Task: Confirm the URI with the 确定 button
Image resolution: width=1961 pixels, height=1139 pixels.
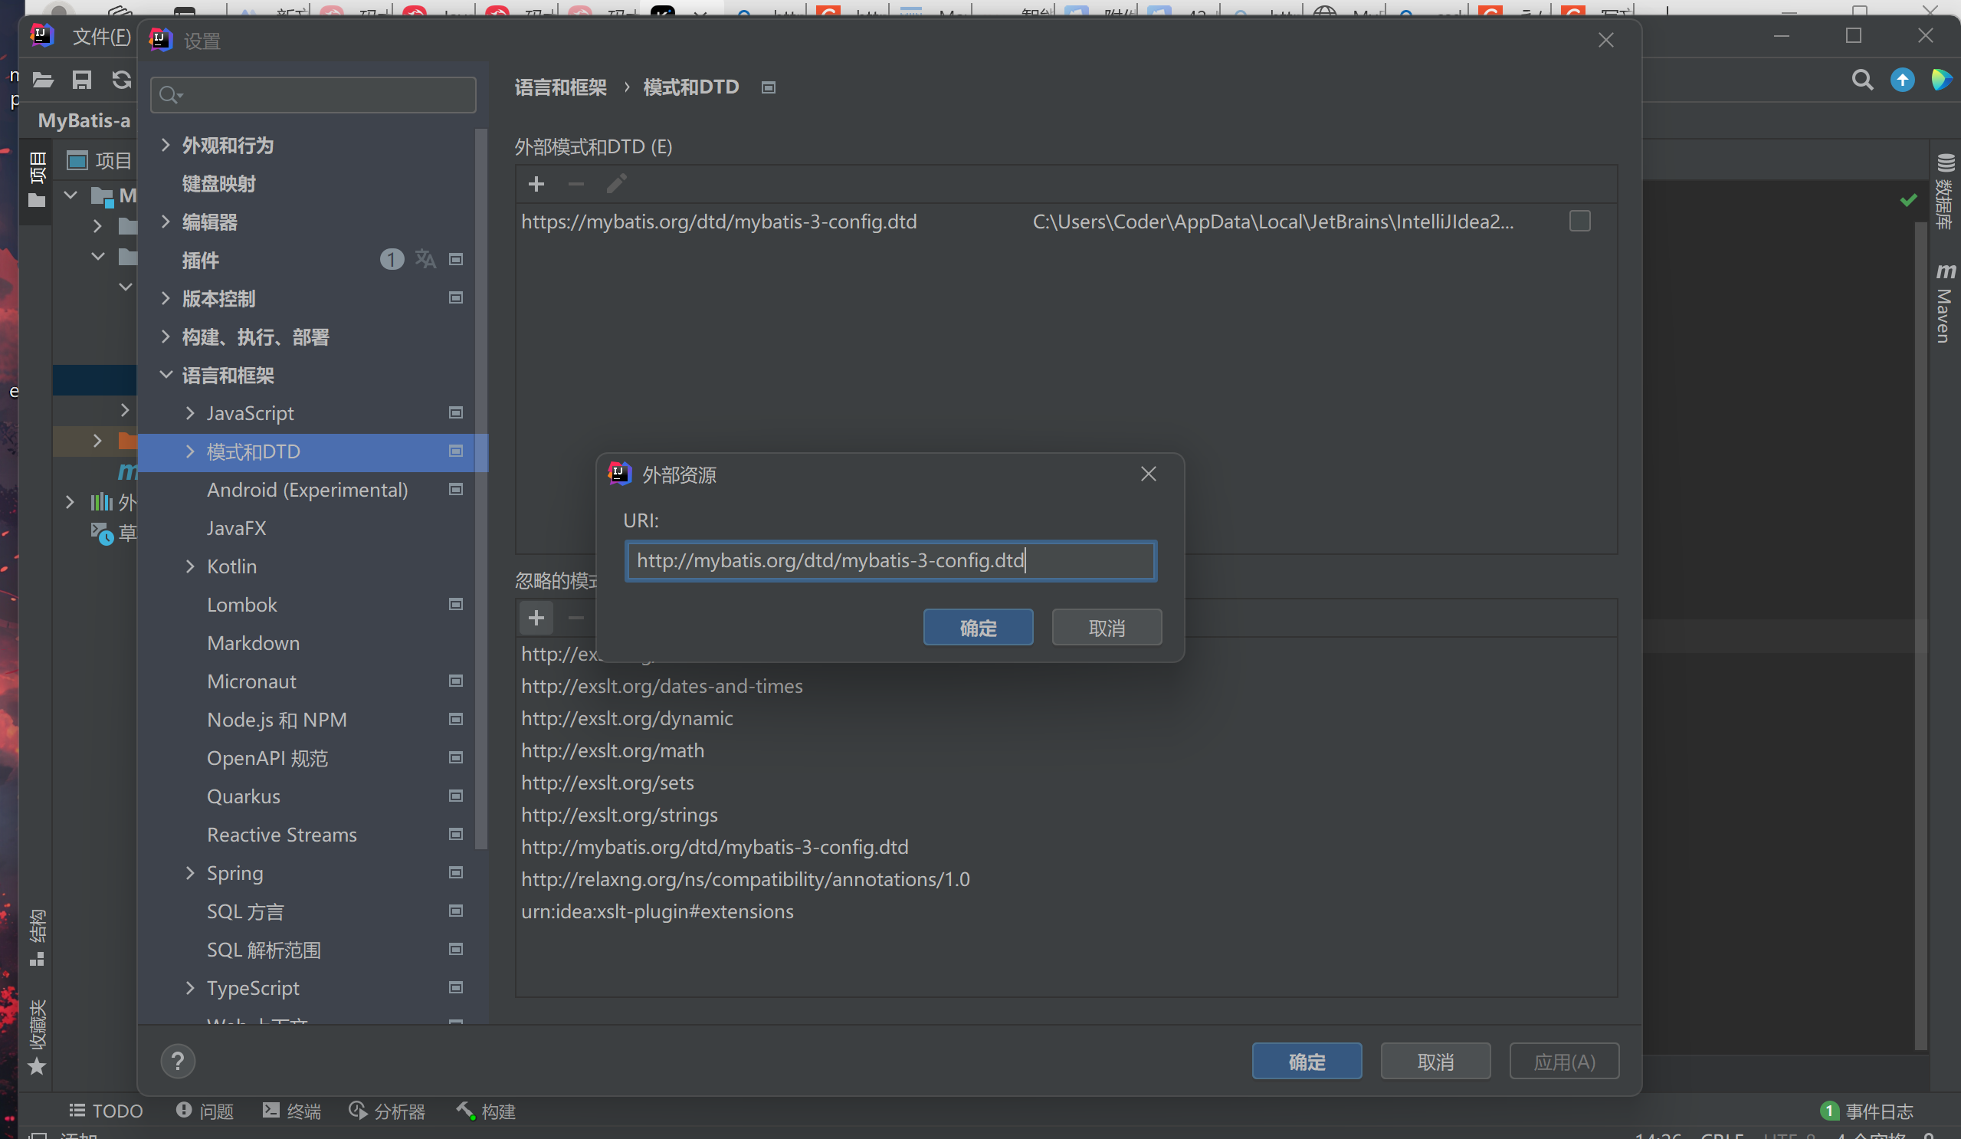Action: [978, 627]
